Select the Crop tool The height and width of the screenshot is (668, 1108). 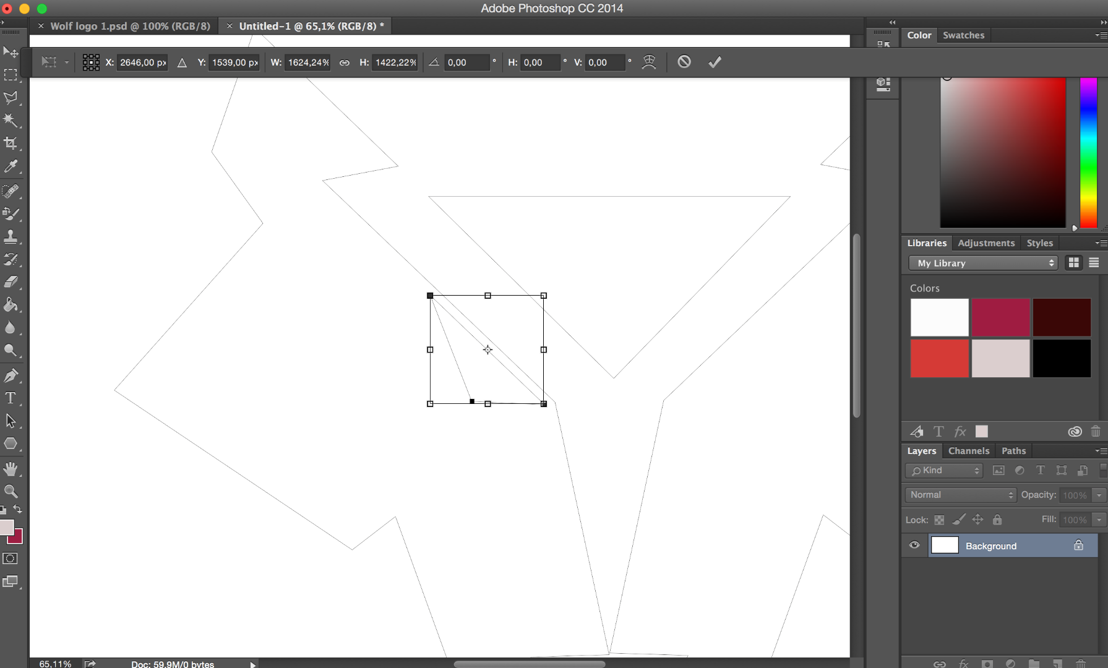point(11,143)
